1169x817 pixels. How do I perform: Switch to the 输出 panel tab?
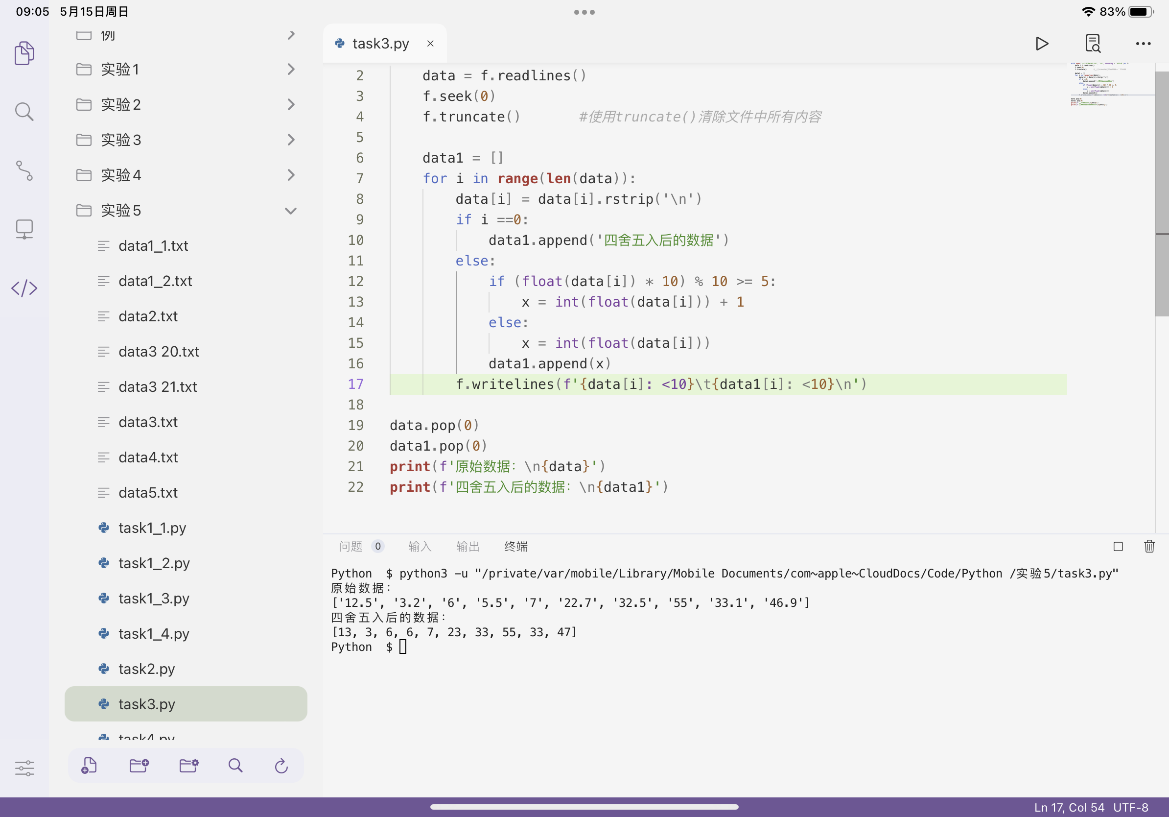[468, 547]
